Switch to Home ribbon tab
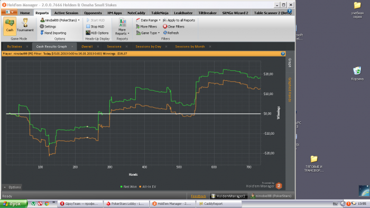 tap(25, 13)
